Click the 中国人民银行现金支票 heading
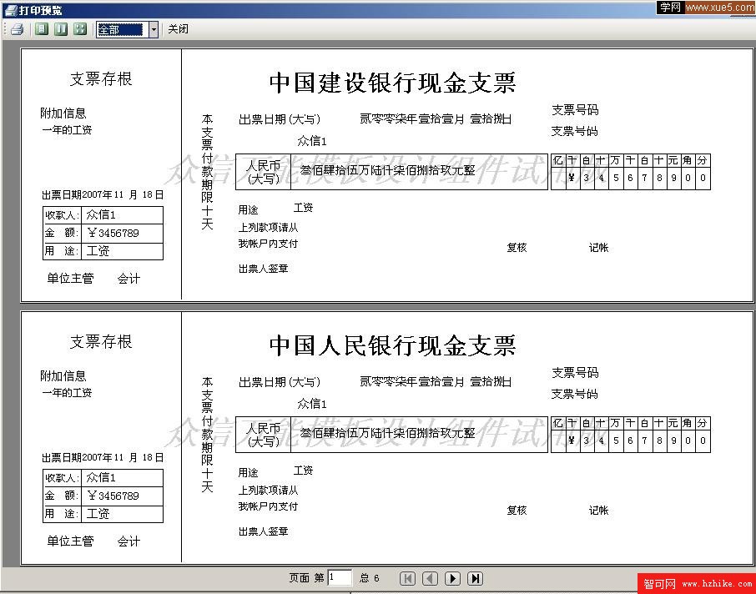This screenshot has height=594, width=756. point(392,345)
